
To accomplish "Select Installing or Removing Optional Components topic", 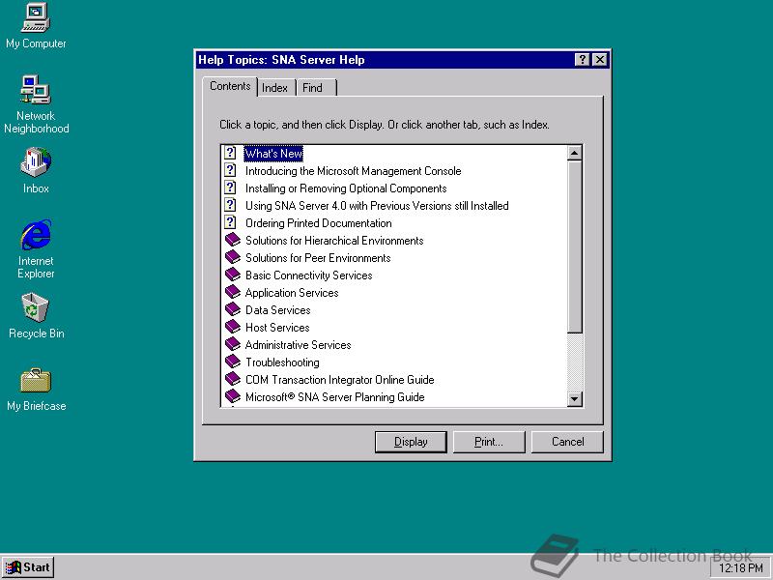I will click(x=346, y=188).
